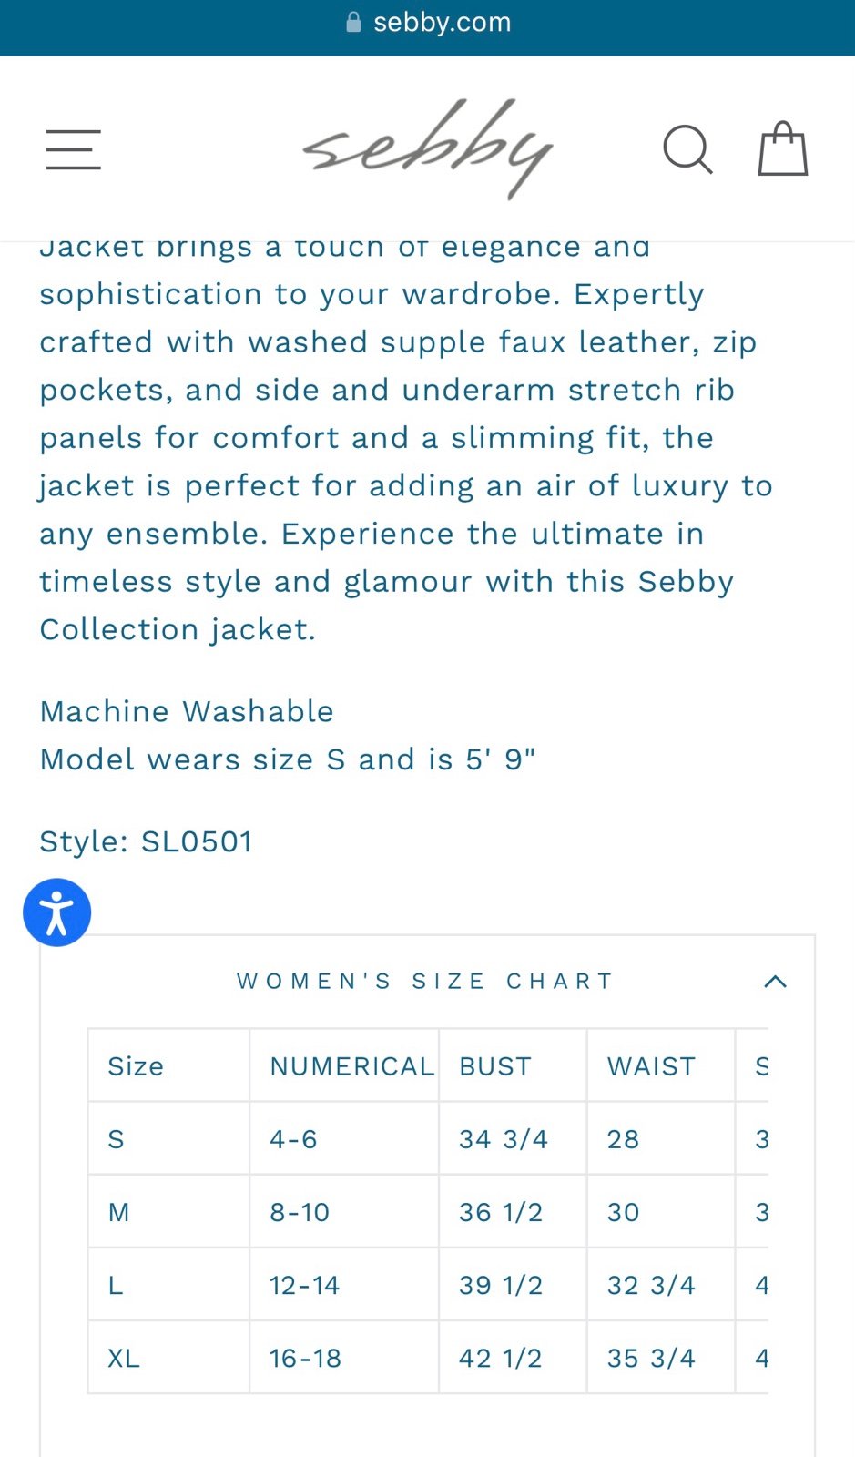855x1457 pixels.
Task: Select the NUMERICAL column header
Action: [x=352, y=1065]
